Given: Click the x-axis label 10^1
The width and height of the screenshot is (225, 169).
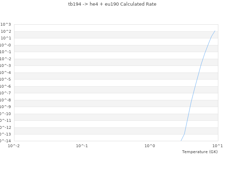Looking at the screenshot, I should tap(217, 146).
